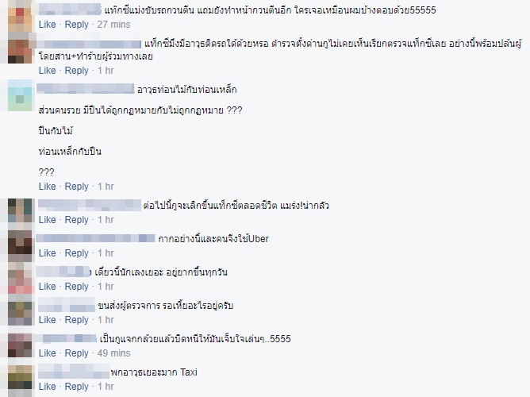The width and height of the screenshot is (530, 397).
Task: Open blurred author name before Uber comment
Action: click(x=95, y=238)
